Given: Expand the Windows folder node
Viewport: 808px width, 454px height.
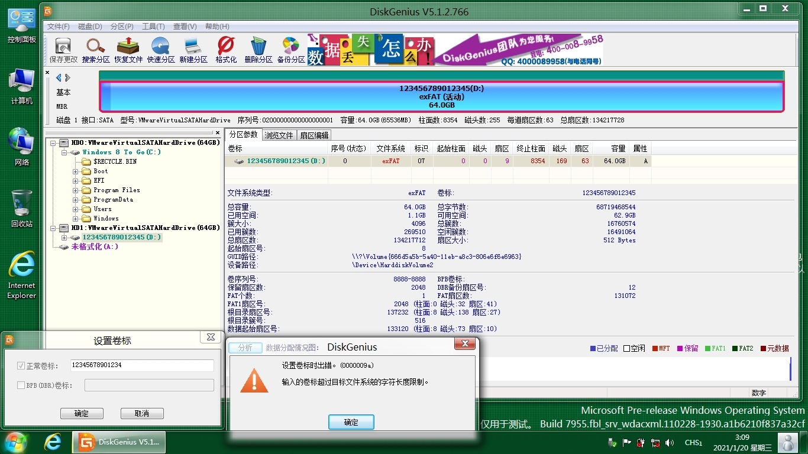Looking at the screenshot, I should (76, 219).
